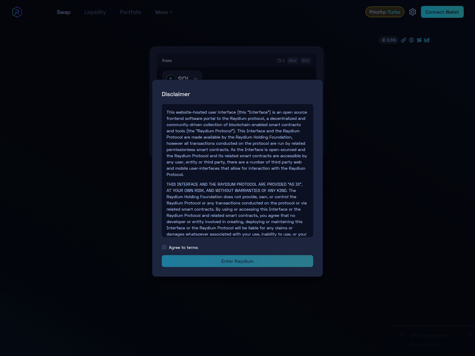
Task: Click the "THIS INTERFACE AND THE RAYDIUM PROTOCOL" paragraph
Action: tap(237, 209)
